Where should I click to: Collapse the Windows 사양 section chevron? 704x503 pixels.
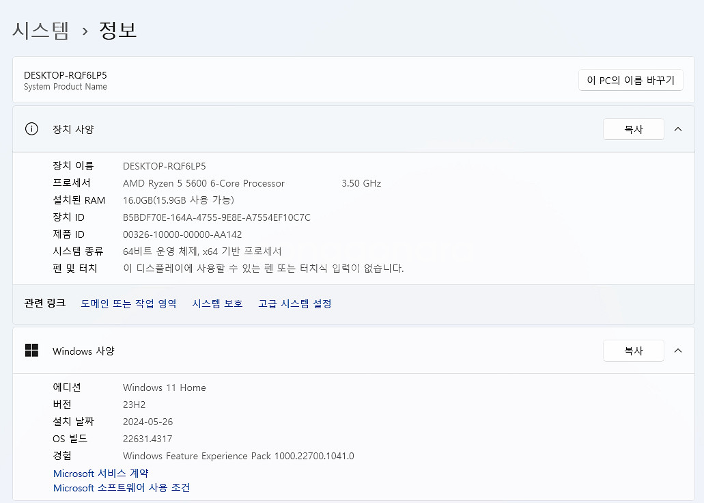pos(678,350)
